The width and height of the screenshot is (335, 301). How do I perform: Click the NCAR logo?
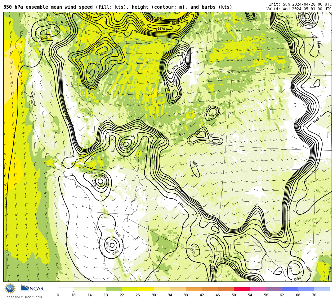pos(32,288)
